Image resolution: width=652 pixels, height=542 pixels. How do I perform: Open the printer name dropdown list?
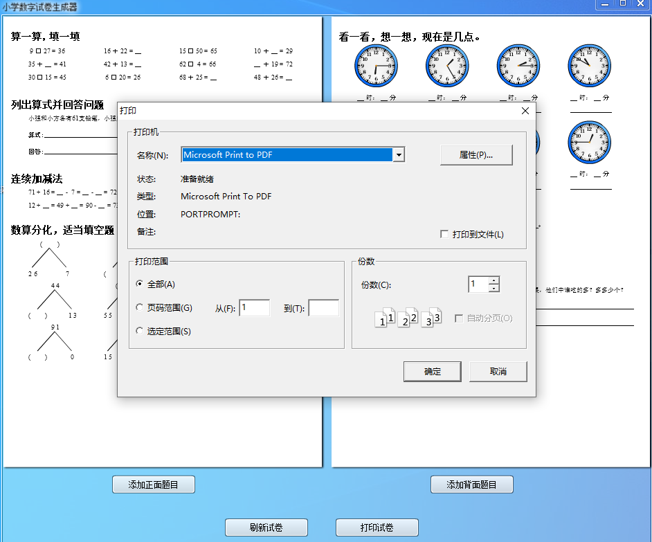pos(399,155)
